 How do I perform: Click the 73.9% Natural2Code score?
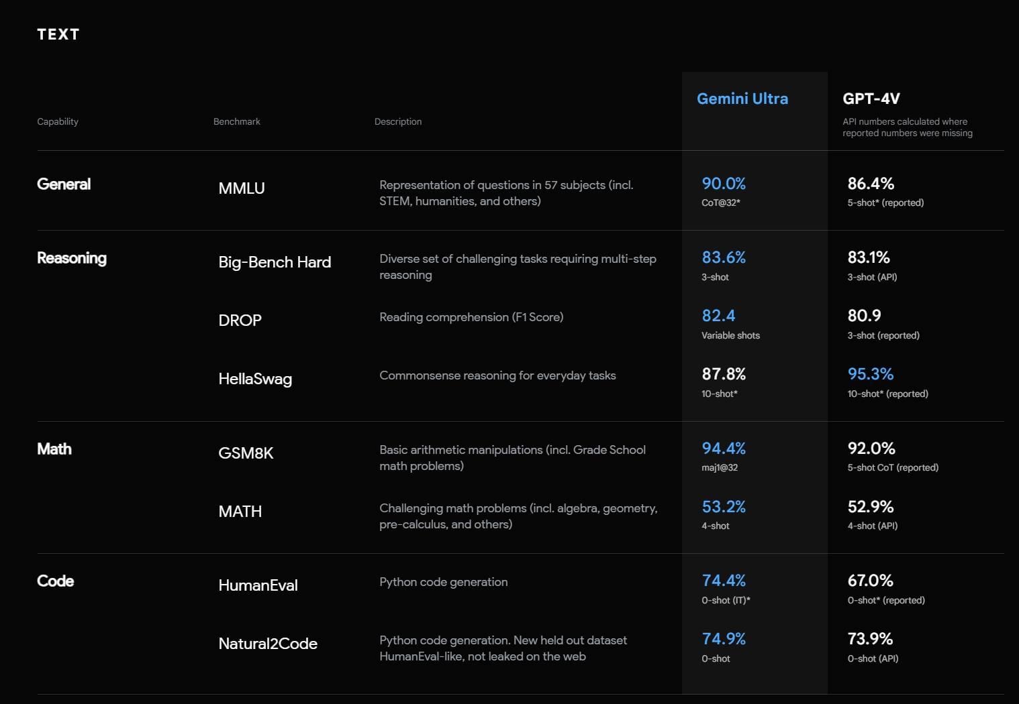[870, 639]
